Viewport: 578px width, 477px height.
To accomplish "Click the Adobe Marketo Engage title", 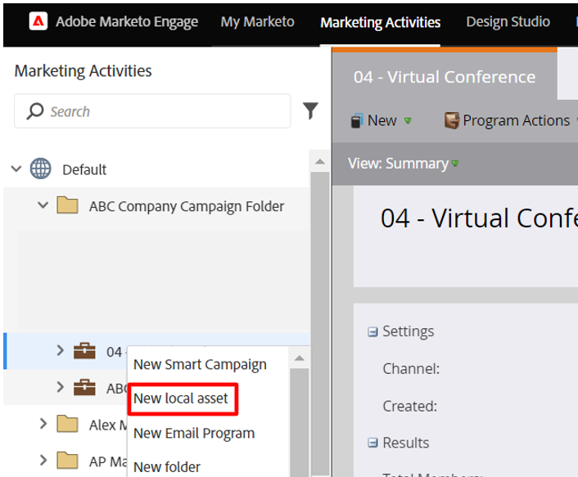I will [x=127, y=22].
